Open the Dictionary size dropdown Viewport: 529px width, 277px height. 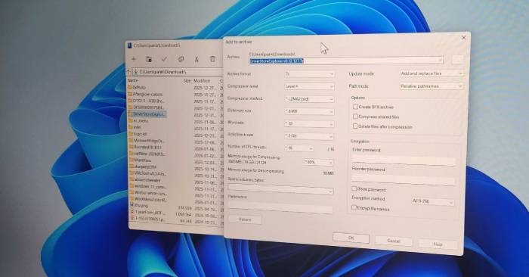click(309, 111)
